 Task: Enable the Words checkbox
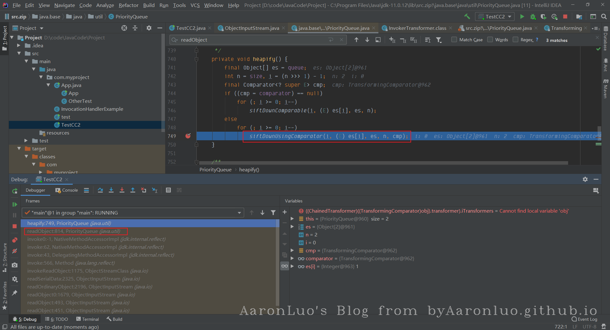490,40
